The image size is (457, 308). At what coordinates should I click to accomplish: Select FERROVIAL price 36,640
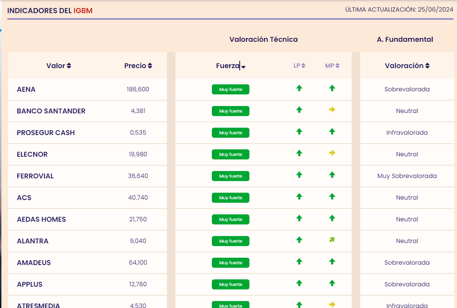click(x=138, y=176)
